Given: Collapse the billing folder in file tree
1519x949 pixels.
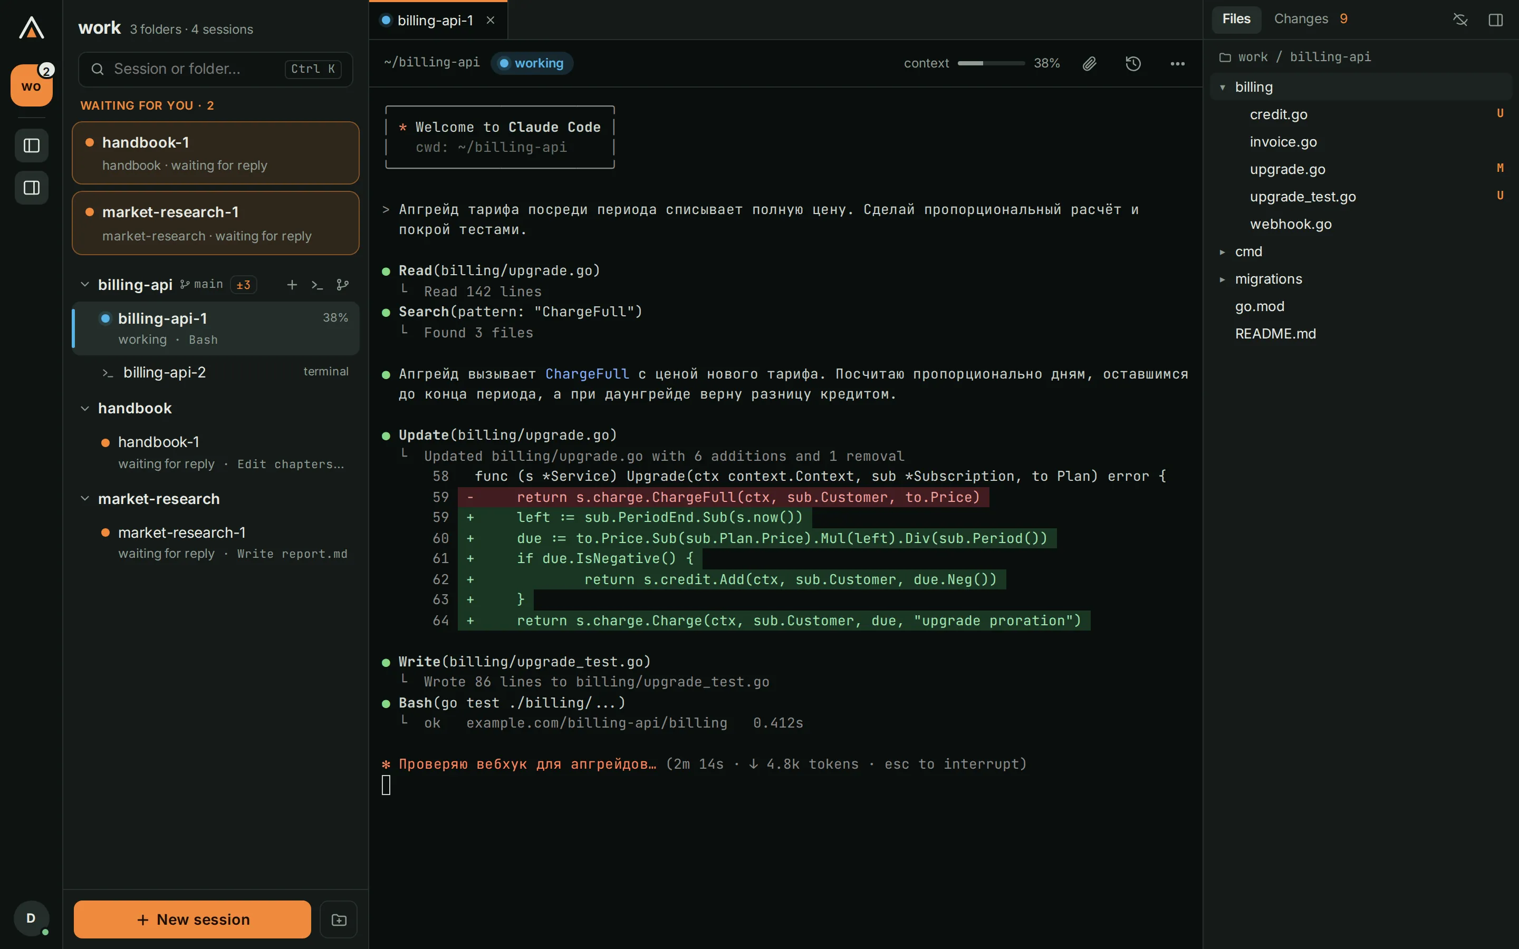Looking at the screenshot, I should tap(1223, 87).
